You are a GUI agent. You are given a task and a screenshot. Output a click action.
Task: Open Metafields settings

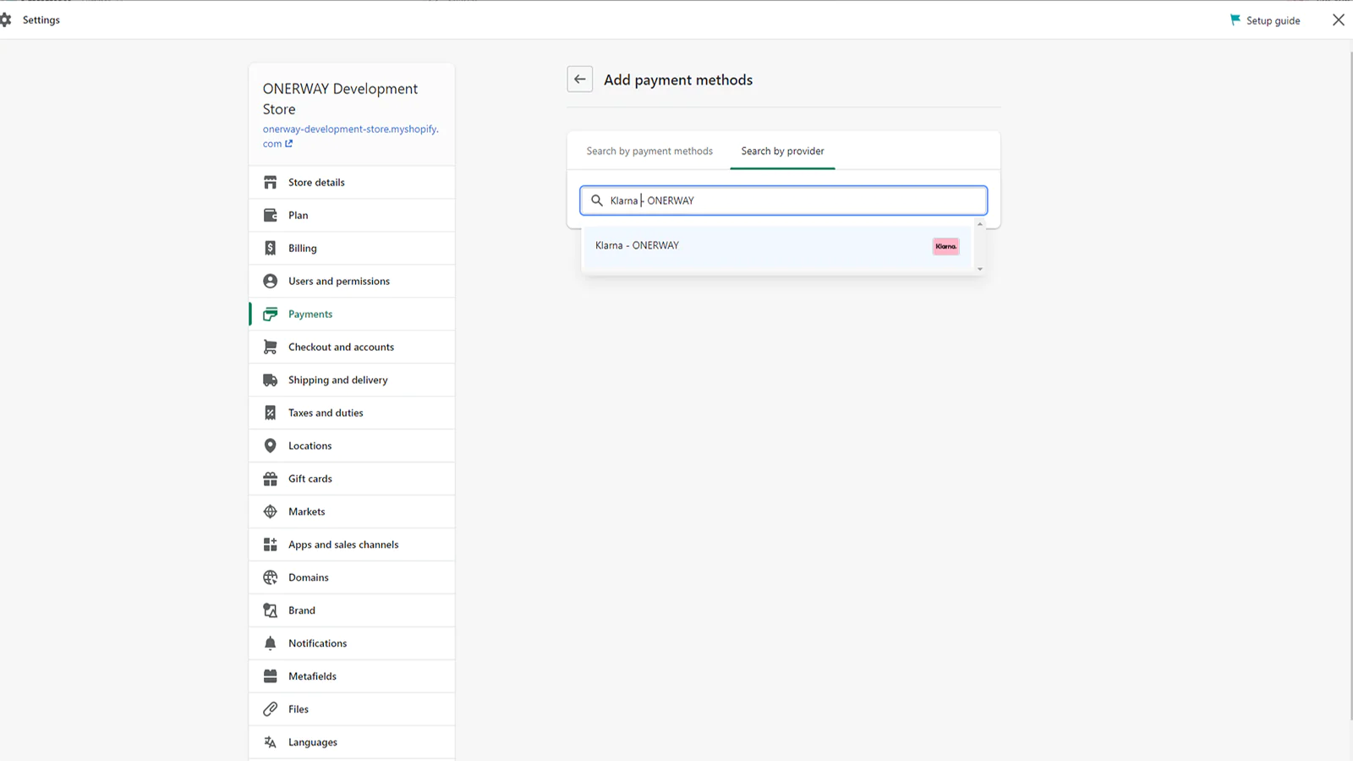click(352, 677)
